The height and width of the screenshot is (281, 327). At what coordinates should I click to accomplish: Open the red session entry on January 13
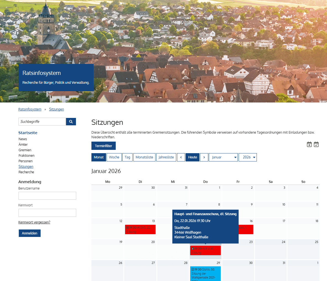(x=140, y=229)
